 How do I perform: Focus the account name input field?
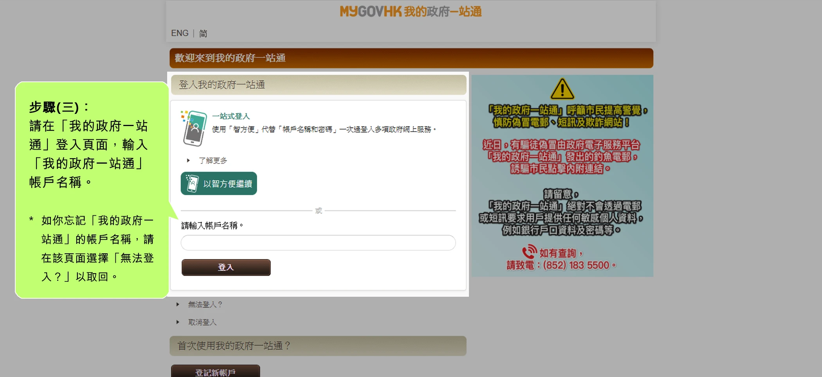[318, 243]
